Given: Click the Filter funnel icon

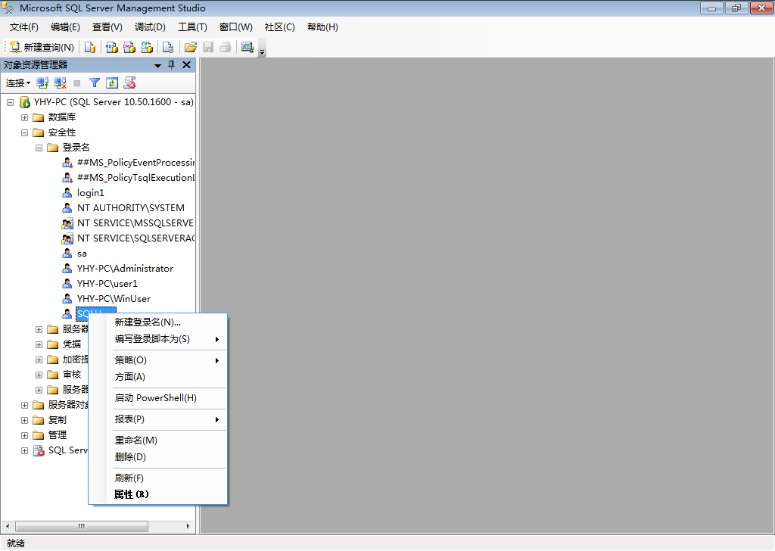Looking at the screenshot, I should click(x=95, y=83).
